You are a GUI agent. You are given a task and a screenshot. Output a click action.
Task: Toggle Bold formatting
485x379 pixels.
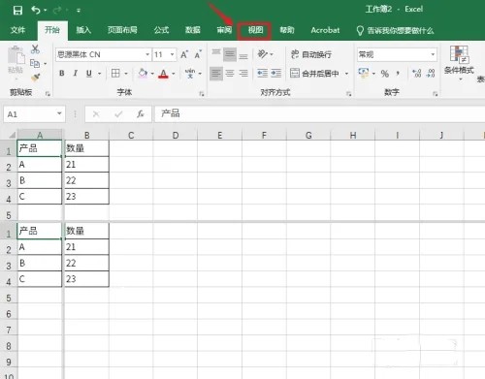point(62,74)
